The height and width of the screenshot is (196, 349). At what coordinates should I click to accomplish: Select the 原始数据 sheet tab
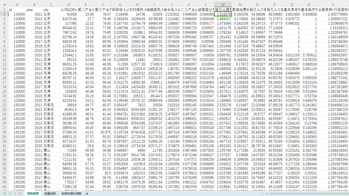[33, 193]
